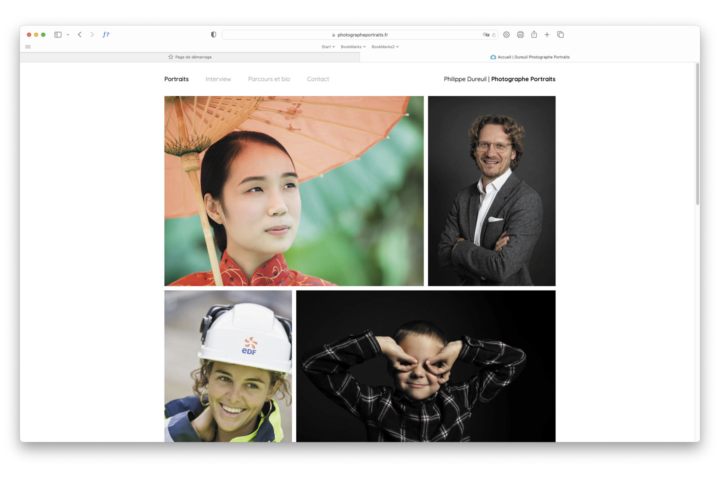Go forward to the next page

tap(92, 34)
